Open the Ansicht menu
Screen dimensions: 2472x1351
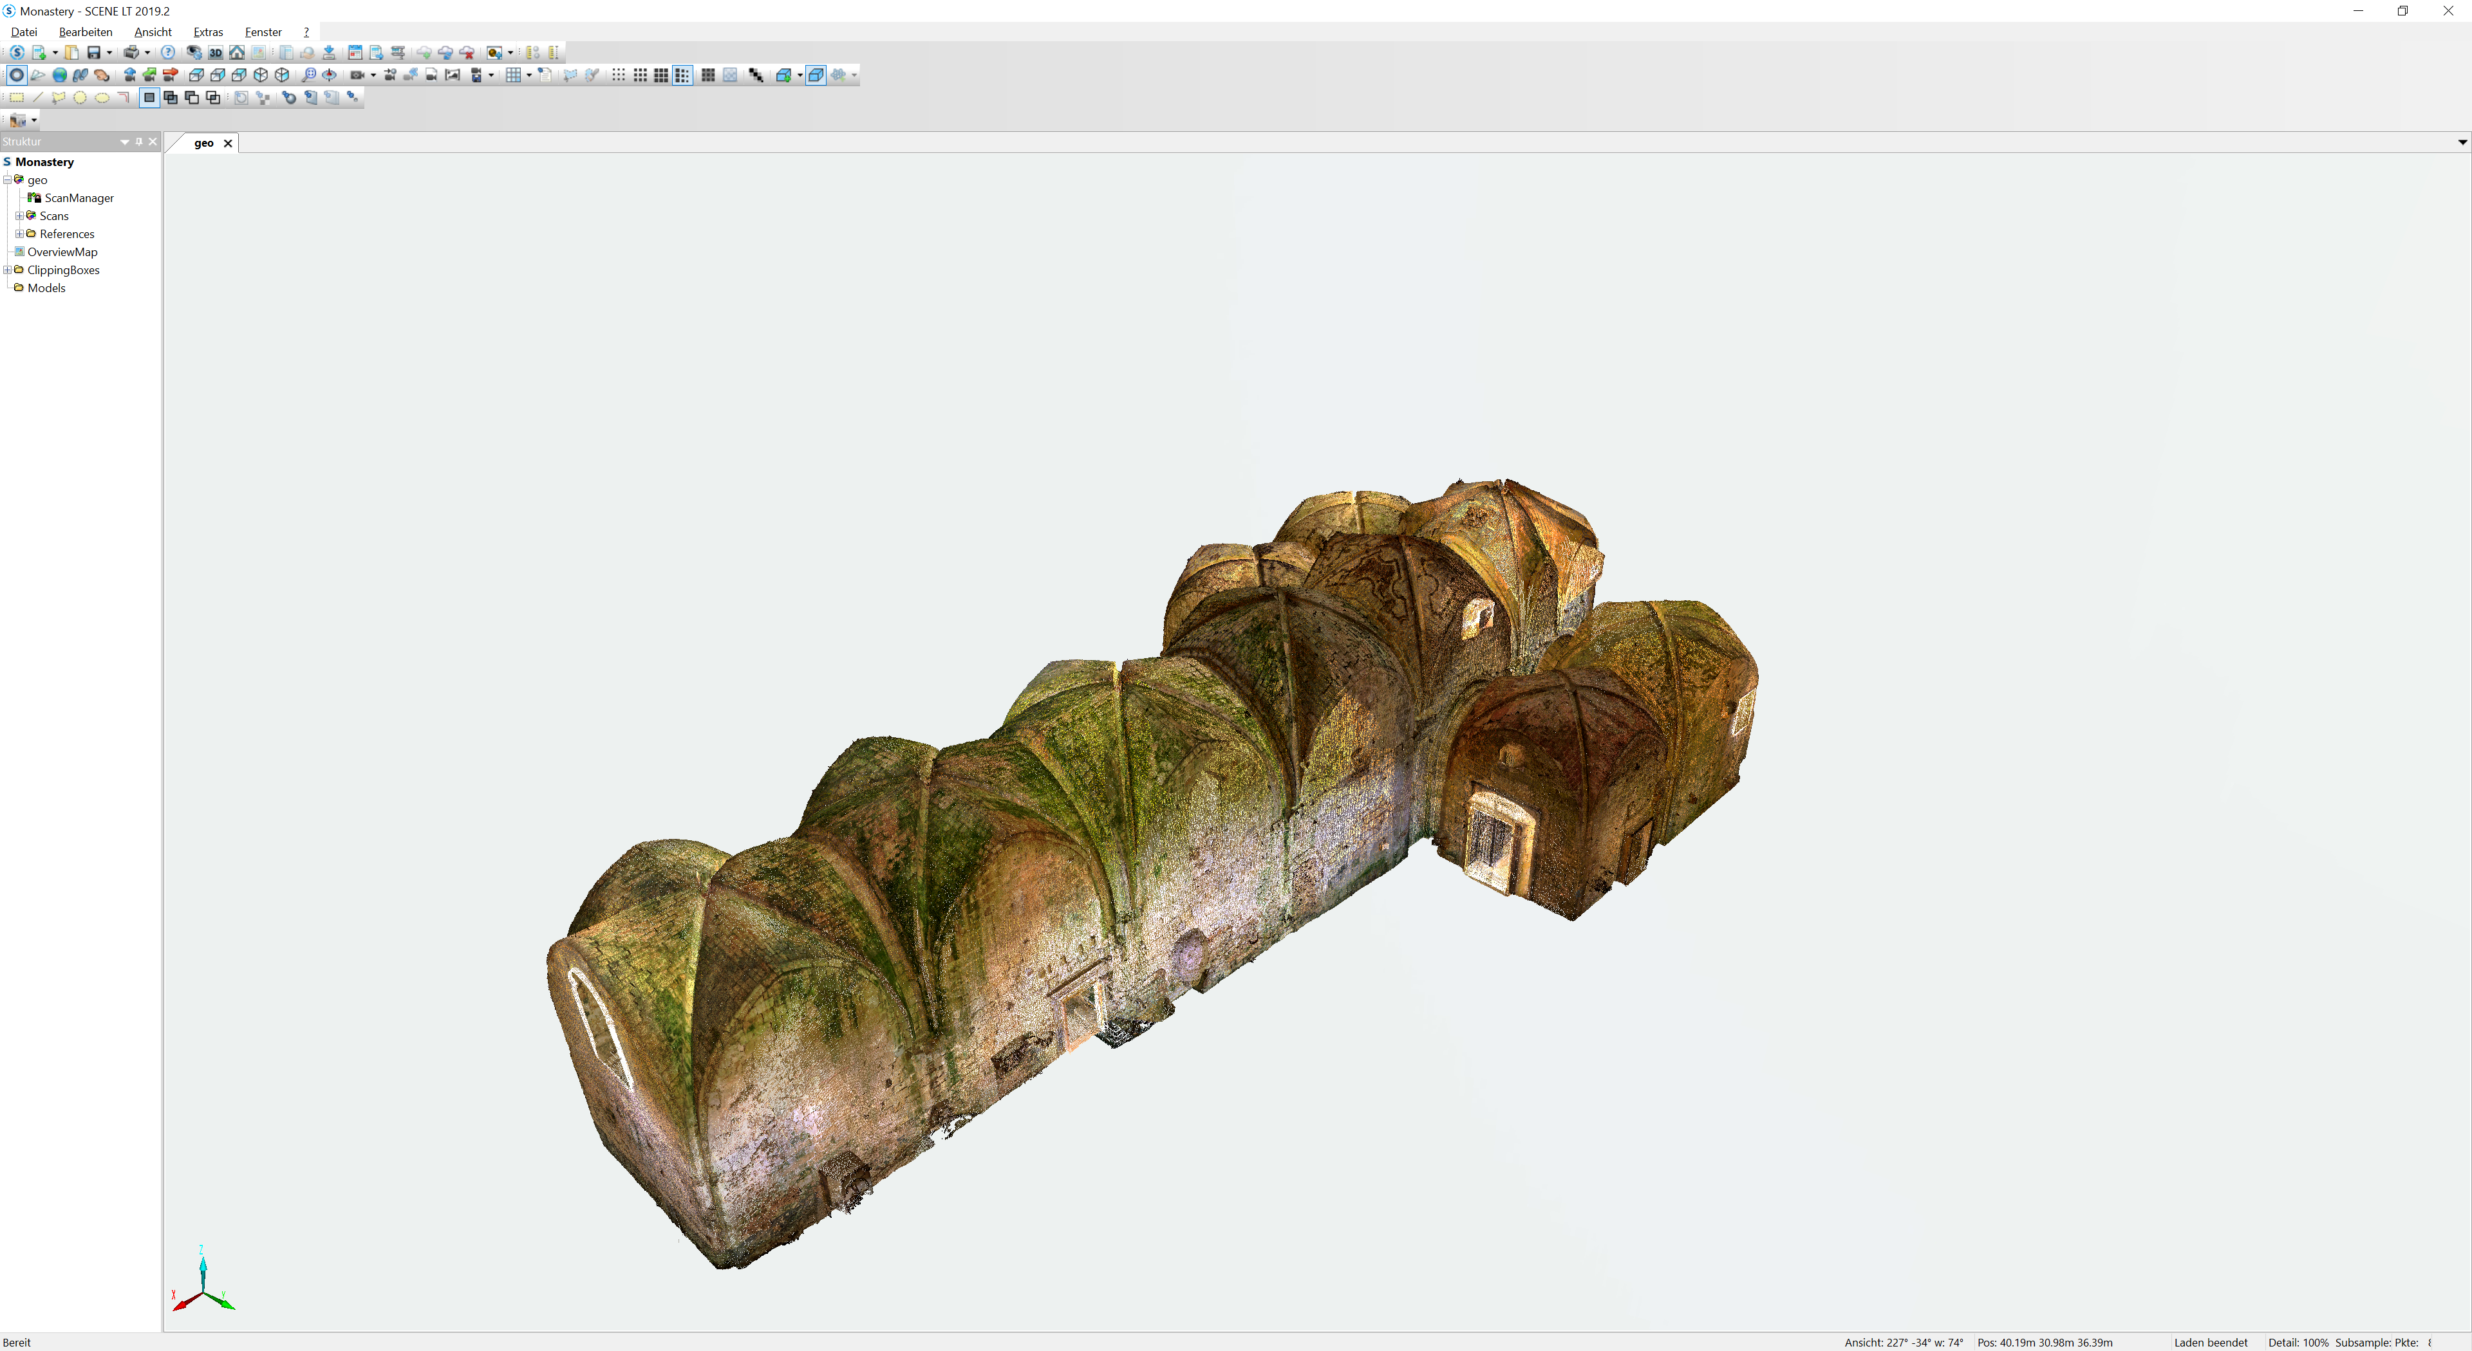pos(153,32)
